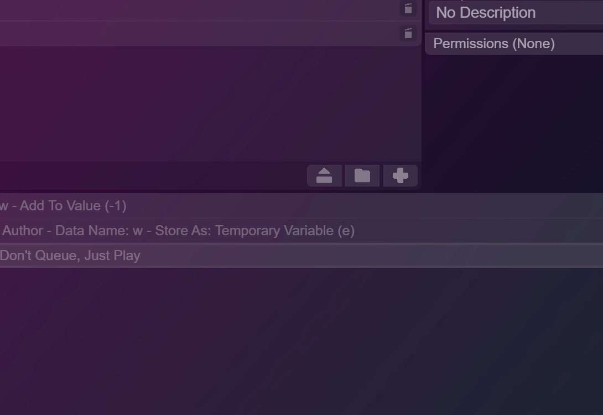This screenshot has width=603, height=415.
Task: Select the 'Don't Queue, Just Play' action
Action: (301, 256)
